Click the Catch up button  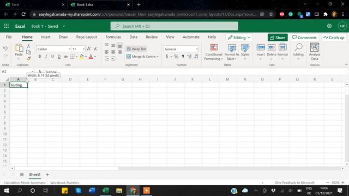[x=334, y=38]
